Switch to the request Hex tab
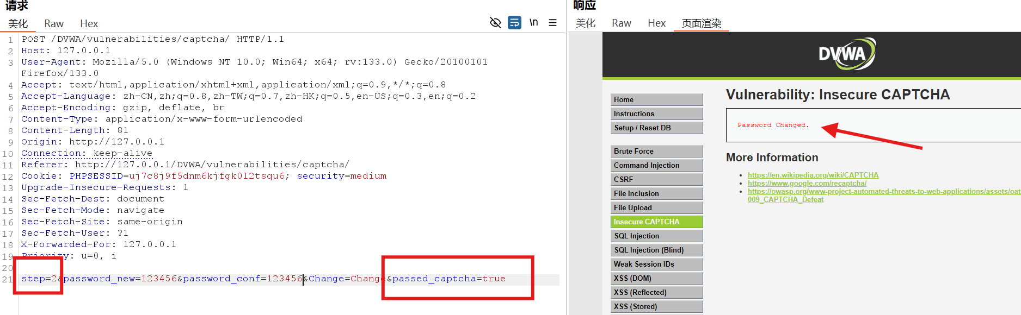The height and width of the screenshot is (315, 1021). point(89,23)
